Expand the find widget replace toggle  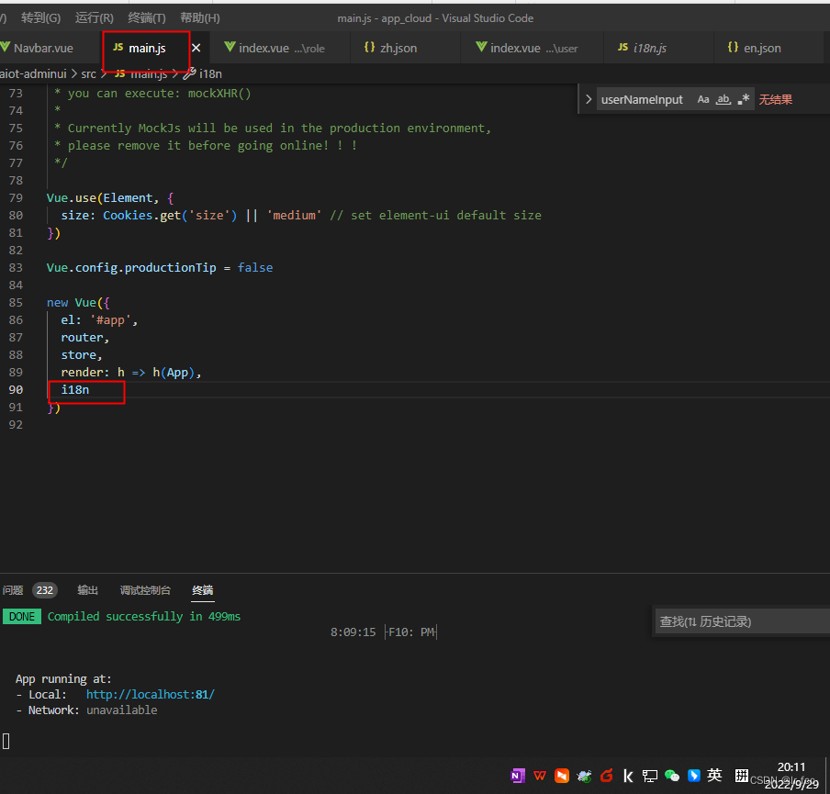(589, 99)
